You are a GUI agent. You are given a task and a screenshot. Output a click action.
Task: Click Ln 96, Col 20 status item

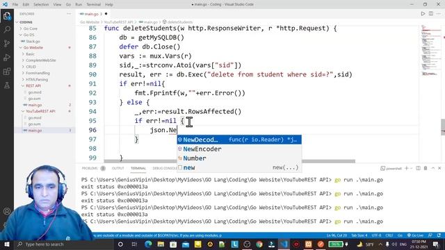point(337,235)
